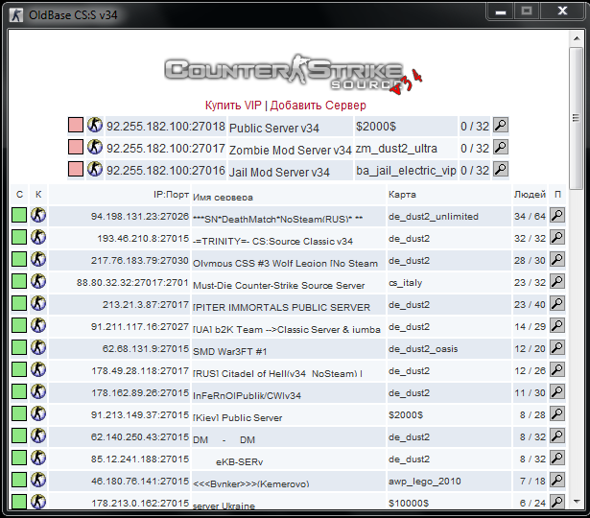Click CS connect icon for 217.76.183.79:27030
The height and width of the screenshot is (518, 590).
tap(38, 259)
